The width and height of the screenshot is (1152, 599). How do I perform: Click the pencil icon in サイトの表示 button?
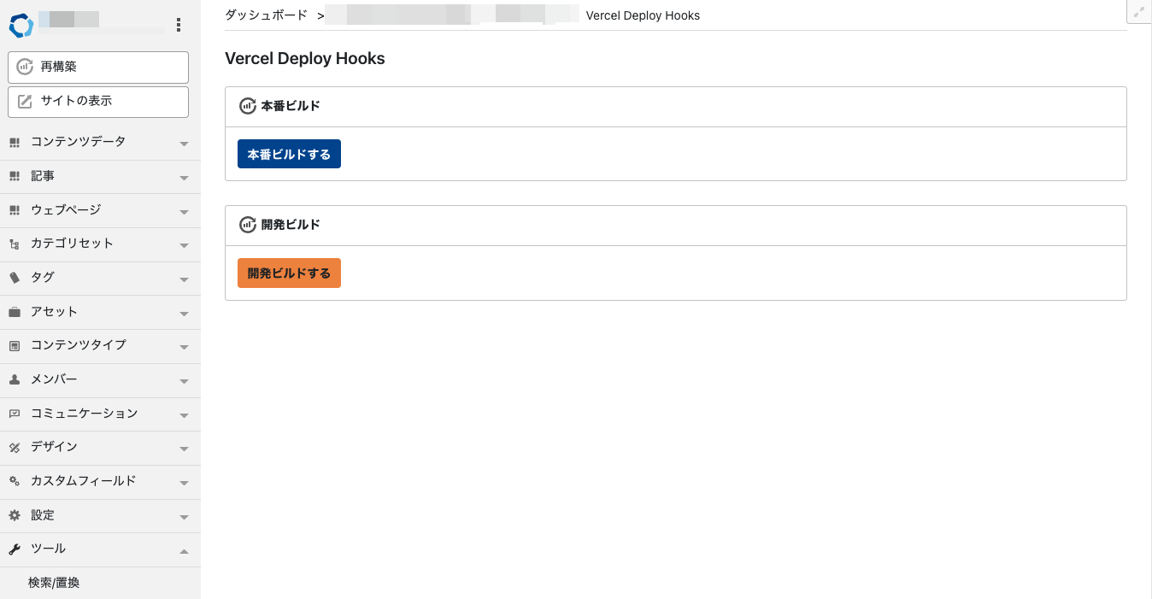(25, 101)
